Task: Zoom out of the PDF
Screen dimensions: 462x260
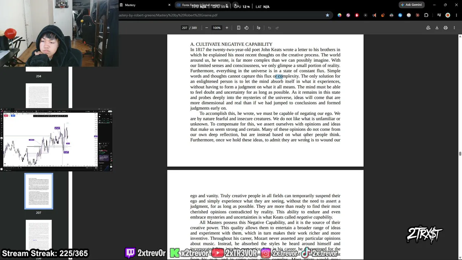Action: [206, 28]
